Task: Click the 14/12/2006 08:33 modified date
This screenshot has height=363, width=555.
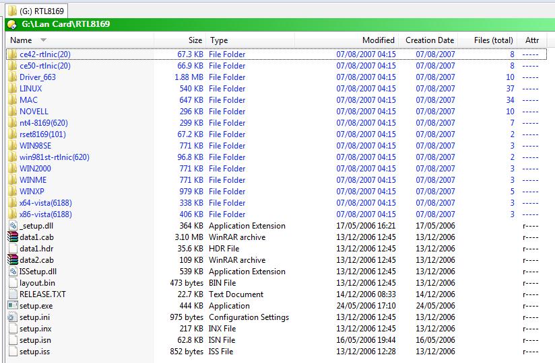Action: pos(366,294)
